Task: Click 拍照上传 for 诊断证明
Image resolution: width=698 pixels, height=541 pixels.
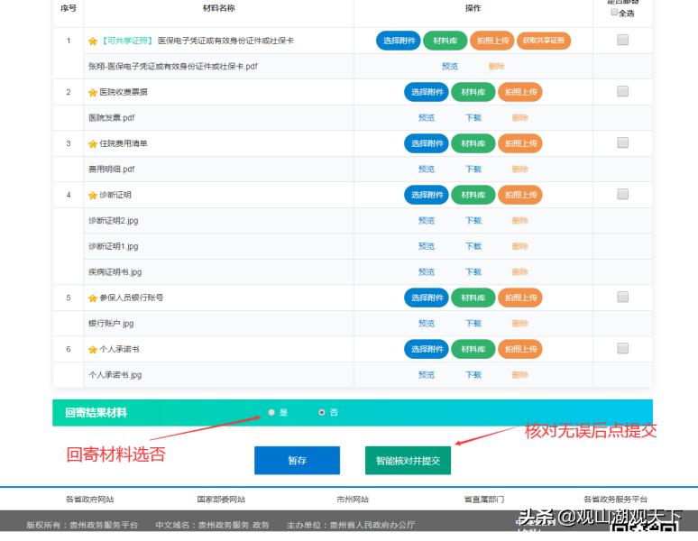Action: [x=520, y=195]
